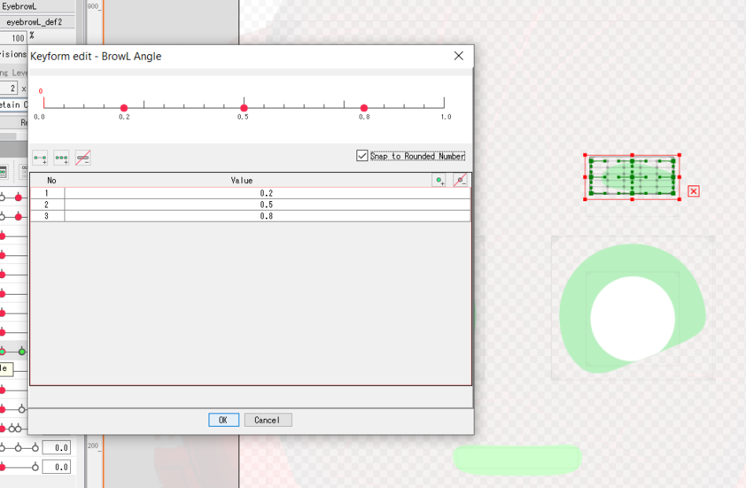Click the opacity field showing 100

pyautogui.click(x=17, y=38)
